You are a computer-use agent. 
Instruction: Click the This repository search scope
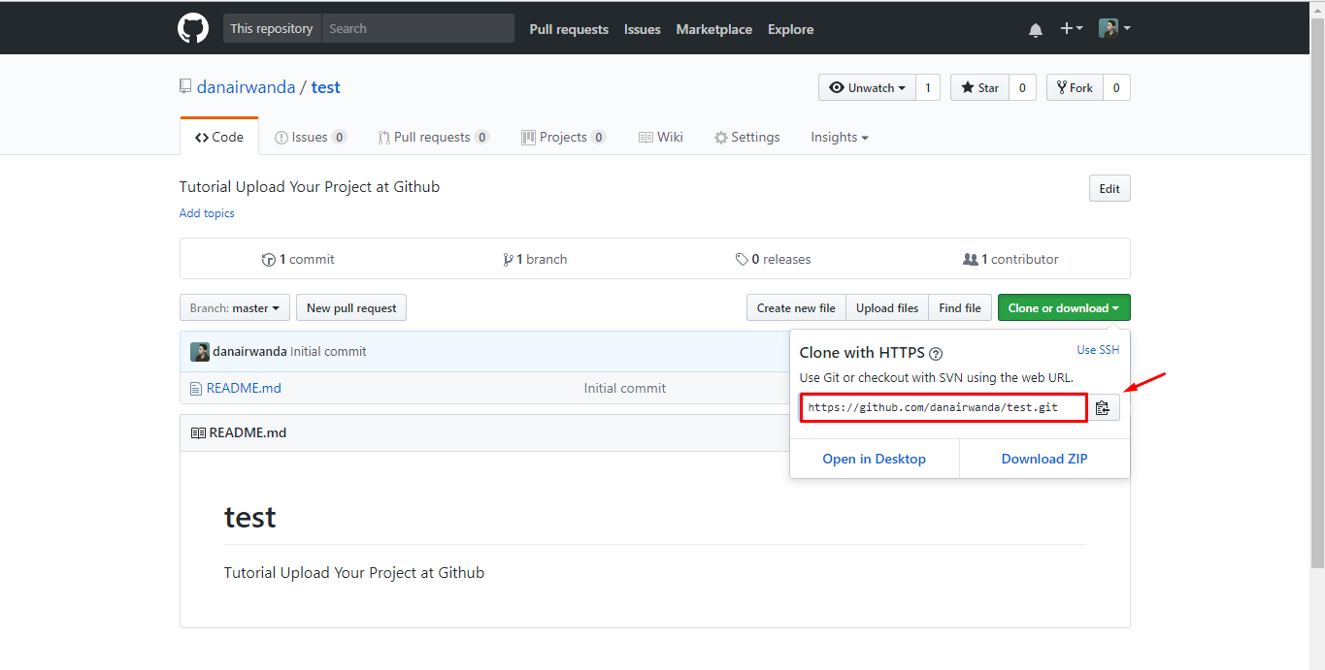click(272, 28)
